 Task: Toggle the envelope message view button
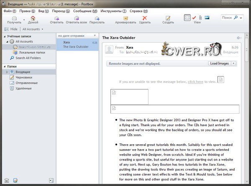(187, 18)
